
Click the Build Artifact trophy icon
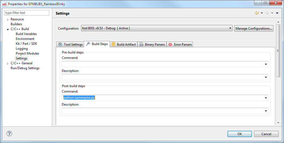tap(113, 44)
